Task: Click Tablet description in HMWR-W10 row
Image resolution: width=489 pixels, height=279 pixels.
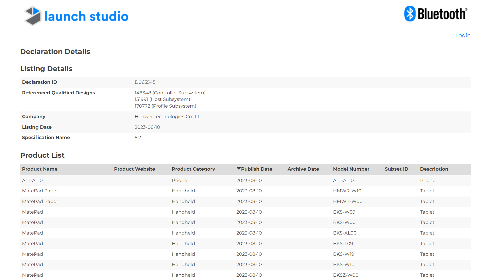Action: tap(427, 191)
